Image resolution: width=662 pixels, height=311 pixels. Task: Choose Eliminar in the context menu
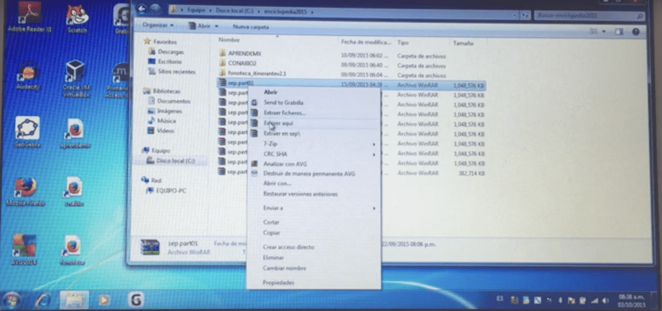pos(273,257)
